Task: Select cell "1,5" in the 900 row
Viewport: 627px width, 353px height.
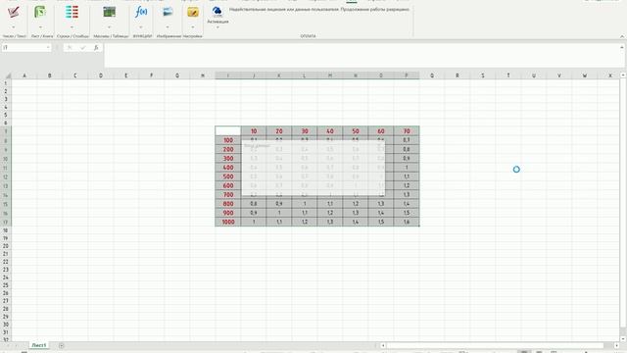Action: tap(407, 213)
